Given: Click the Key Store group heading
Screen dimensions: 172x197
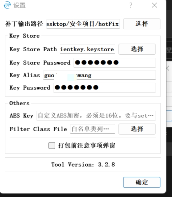Looking at the screenshot, I should coord(25,36).
